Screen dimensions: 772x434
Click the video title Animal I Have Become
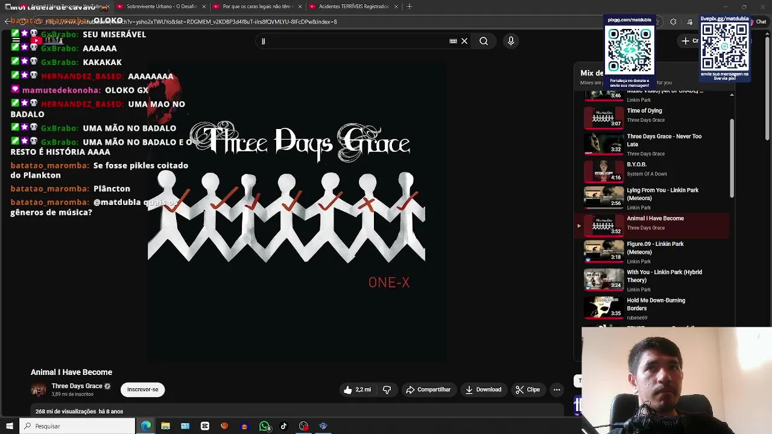71,373
